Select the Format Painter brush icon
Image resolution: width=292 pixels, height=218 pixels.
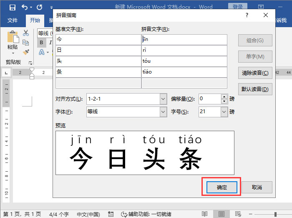[26, 52]
